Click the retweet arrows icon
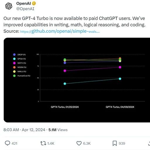150x150 pixels. [x=43, y=143]
